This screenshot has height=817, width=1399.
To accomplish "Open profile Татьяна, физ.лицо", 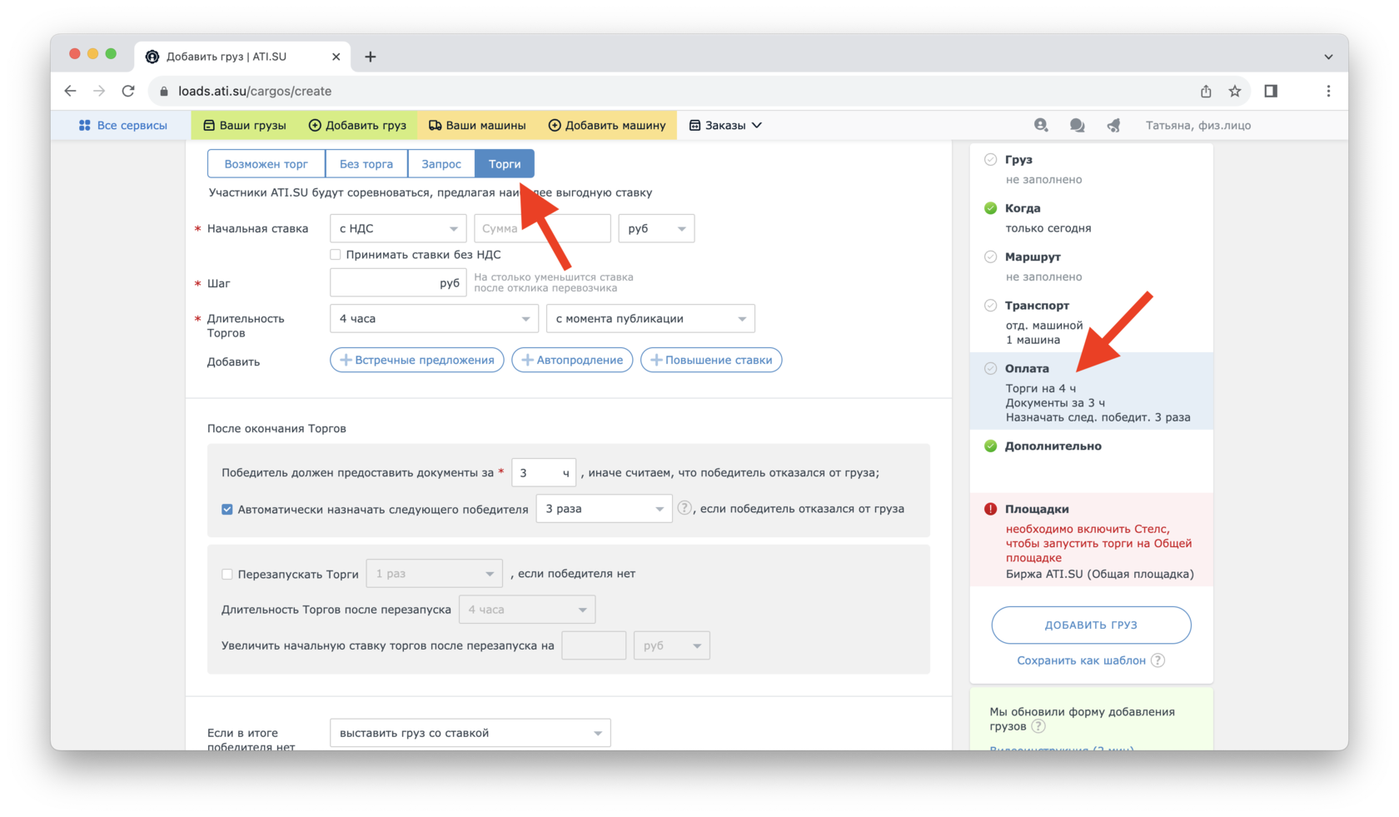I will coord(1197,125).
